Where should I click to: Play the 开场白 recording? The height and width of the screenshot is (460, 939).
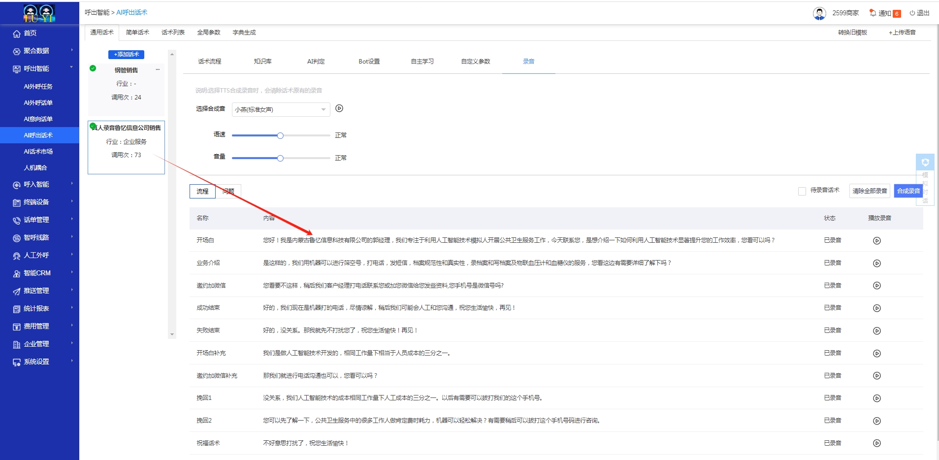click(876, 241)
